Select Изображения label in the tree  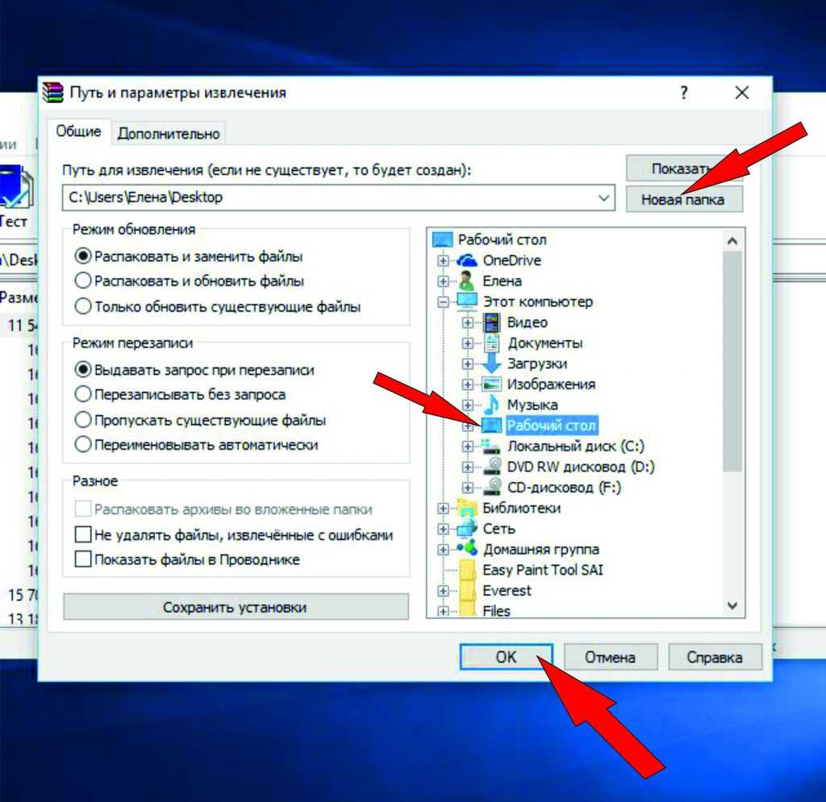551,384
